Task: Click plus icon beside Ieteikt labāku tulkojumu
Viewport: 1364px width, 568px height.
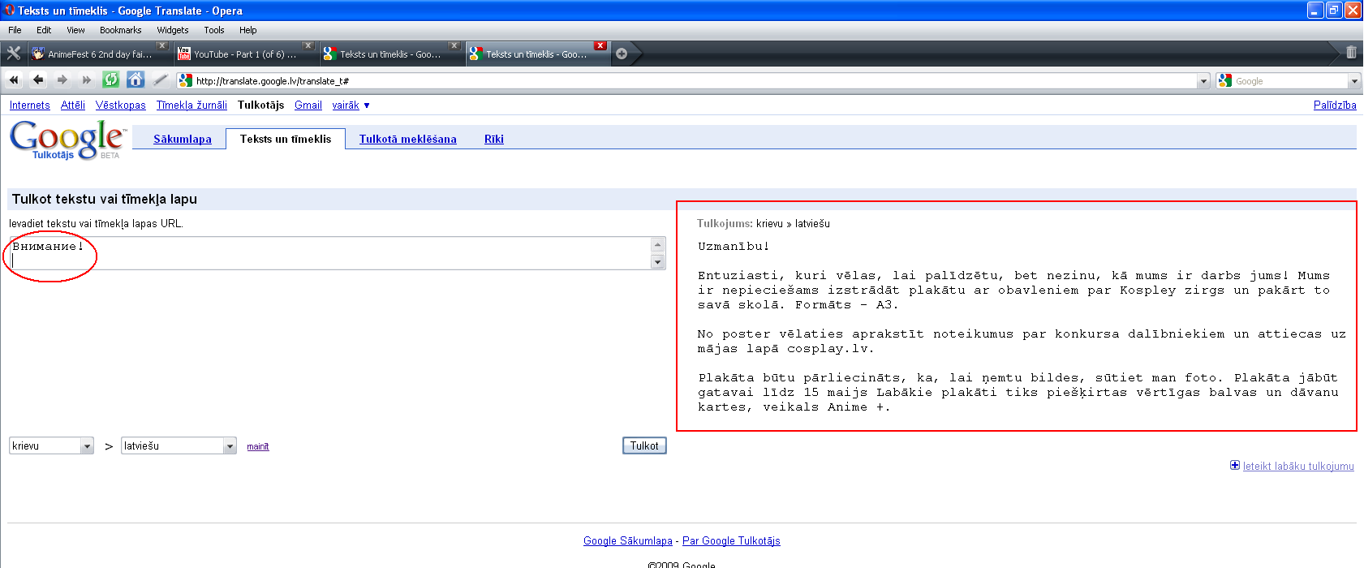Action: [1235, 465]
